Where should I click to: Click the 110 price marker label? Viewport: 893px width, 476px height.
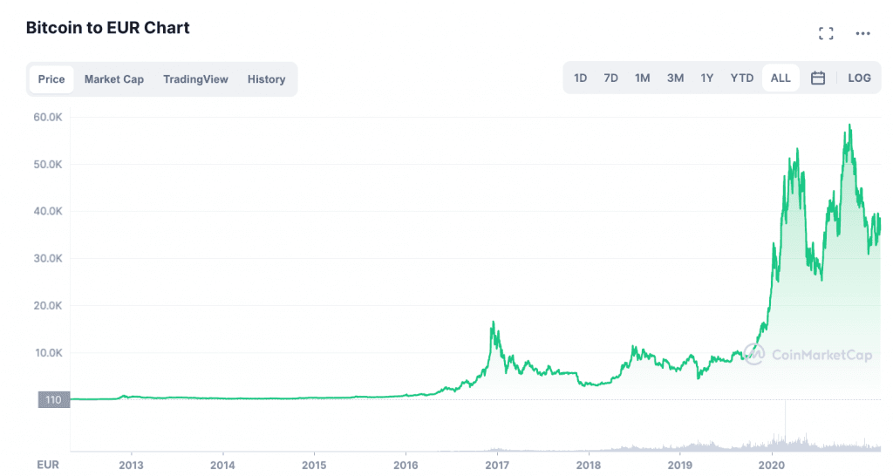pyautogui.click(x=53, y=399)
